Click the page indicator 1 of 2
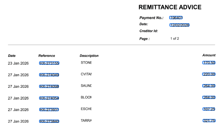 [x=174, y=38]
